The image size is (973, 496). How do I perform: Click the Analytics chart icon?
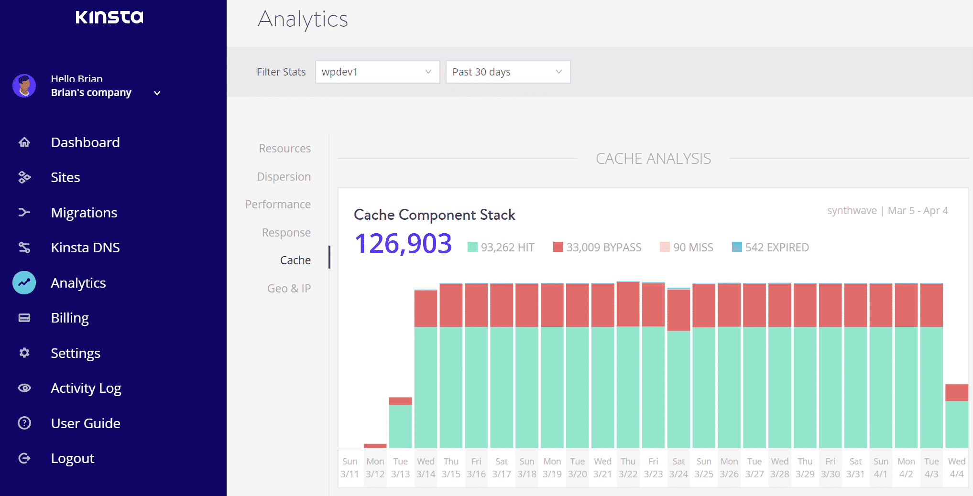24,283
